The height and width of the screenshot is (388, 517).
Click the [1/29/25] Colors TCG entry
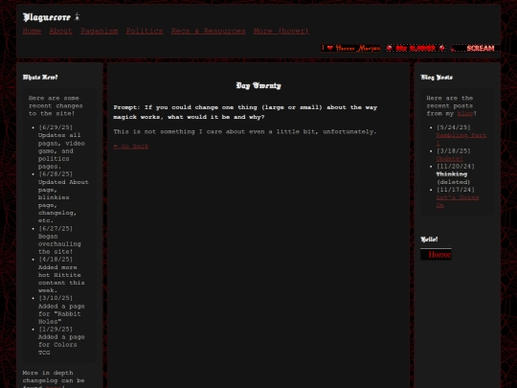(61, 341)
